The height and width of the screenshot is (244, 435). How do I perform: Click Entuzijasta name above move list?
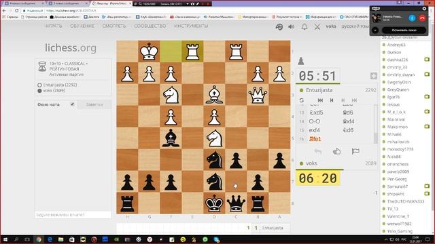click(x=319, y=90)
